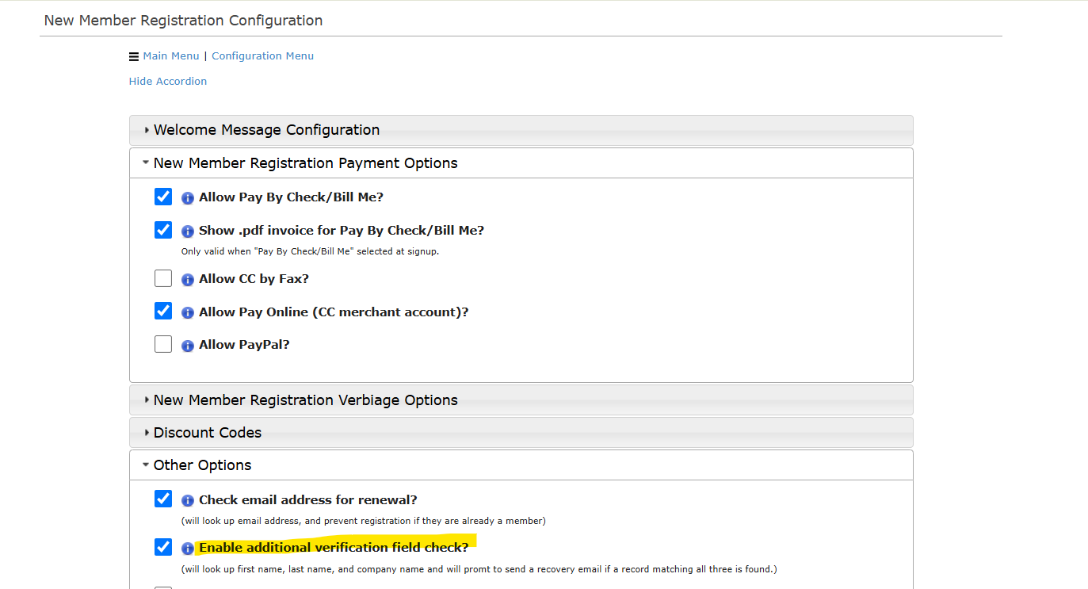1088x589 pixels.
Task: Enable the Allow CC by Fax checkbox
Action: [162, 278]
